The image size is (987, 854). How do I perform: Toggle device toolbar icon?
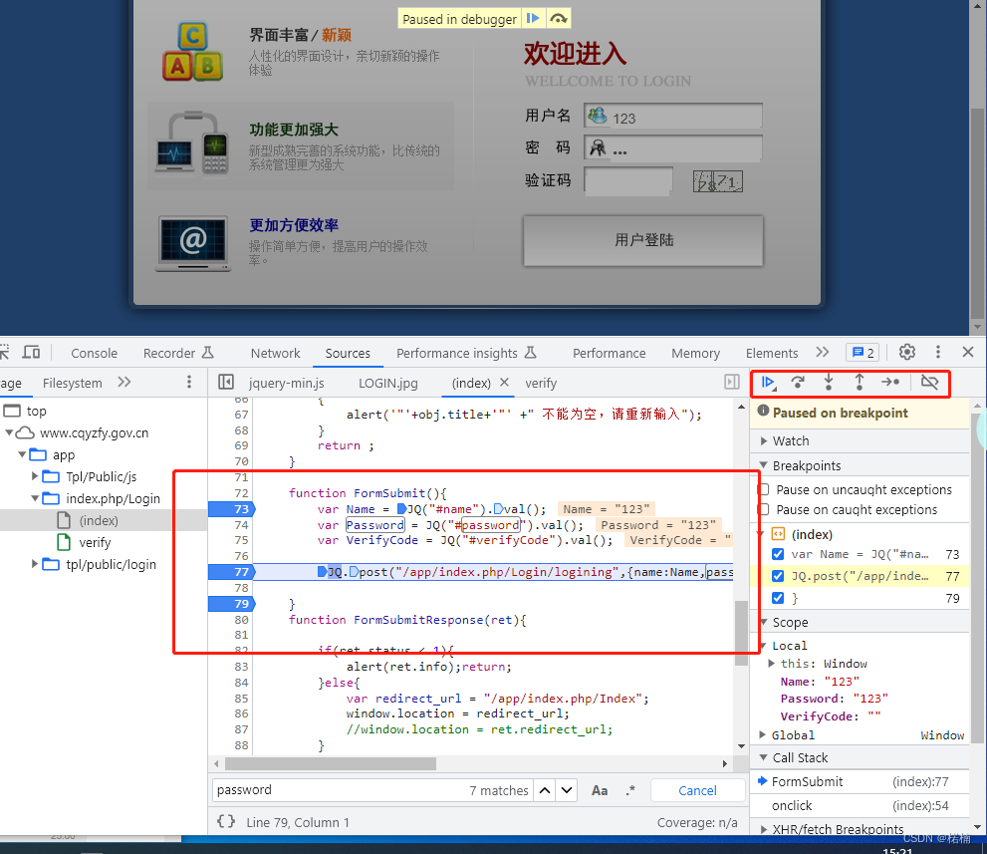click(31, 352)
